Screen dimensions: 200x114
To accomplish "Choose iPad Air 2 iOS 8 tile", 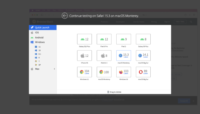I will click(x=104, y=56).
